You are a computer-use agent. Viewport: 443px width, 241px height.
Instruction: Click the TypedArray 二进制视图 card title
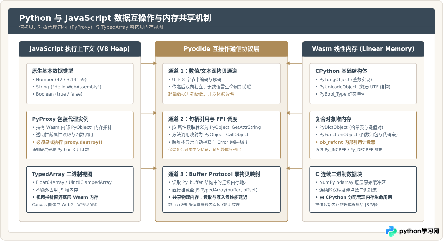click(x=62, y=174)
